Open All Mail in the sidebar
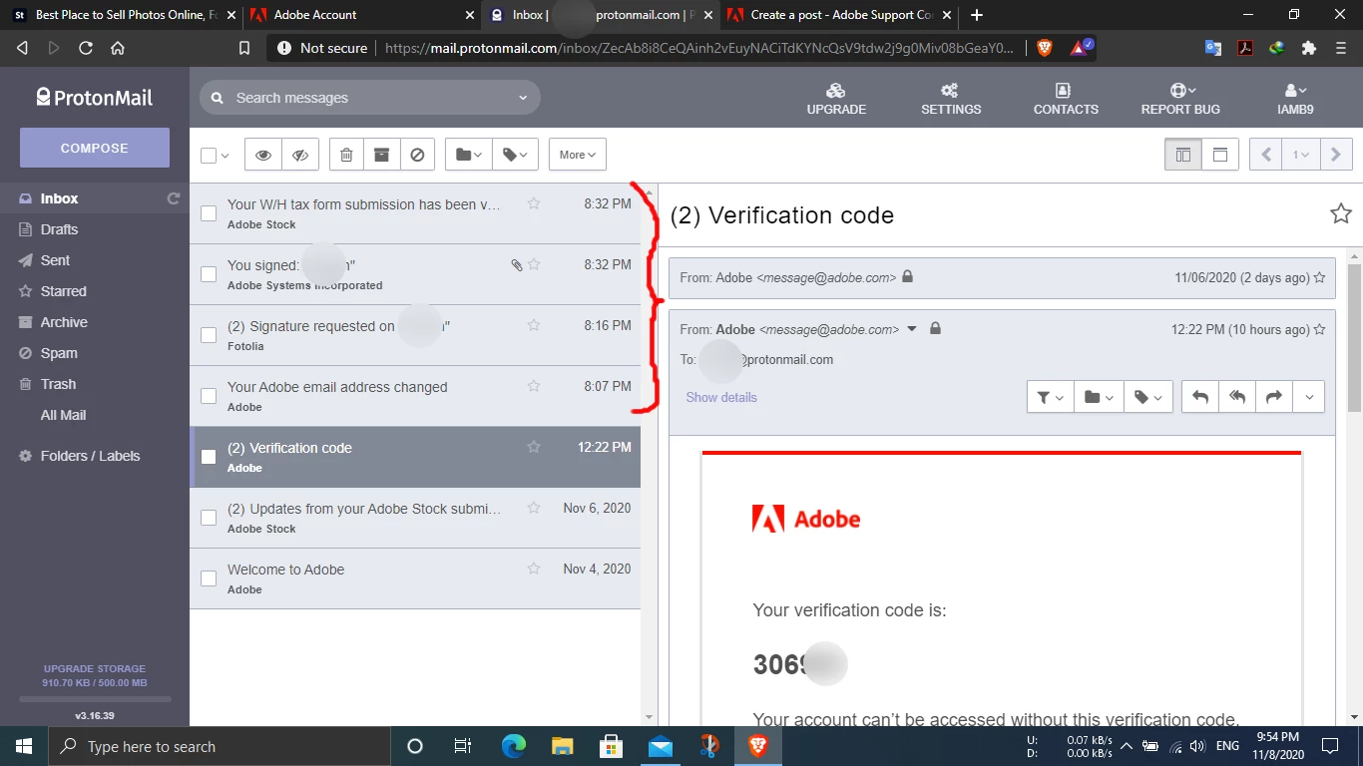Screen dimensions: 1363x766 [x=63, y=415]
